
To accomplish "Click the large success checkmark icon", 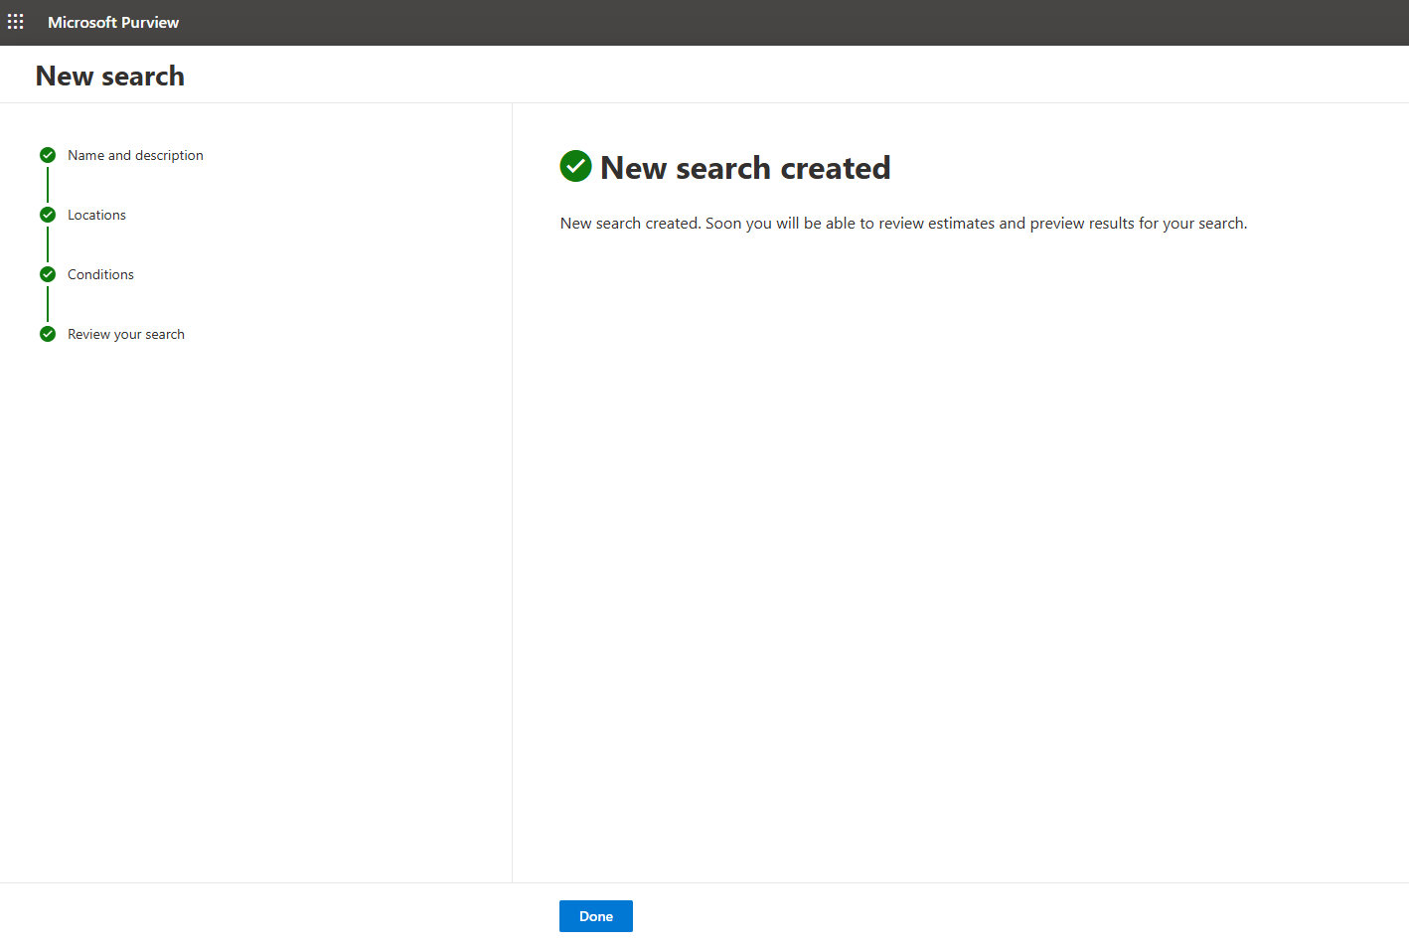I will tap(576, 167).
